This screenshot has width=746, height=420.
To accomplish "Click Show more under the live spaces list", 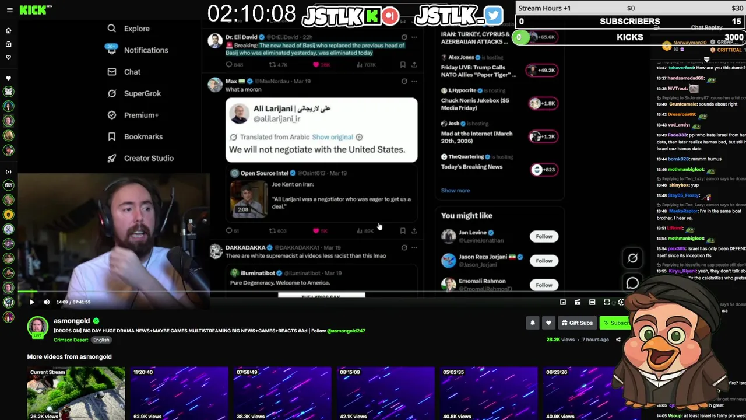I will pos(455,191).
